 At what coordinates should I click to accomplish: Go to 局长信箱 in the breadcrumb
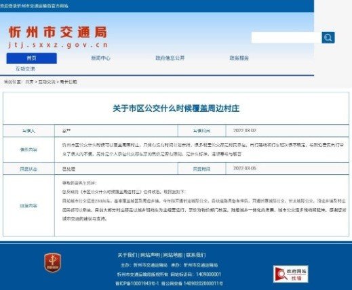click(x=69, y=82)
